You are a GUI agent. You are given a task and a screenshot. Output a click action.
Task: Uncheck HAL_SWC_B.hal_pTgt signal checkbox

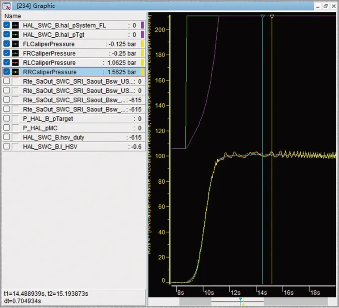(7, 35)
